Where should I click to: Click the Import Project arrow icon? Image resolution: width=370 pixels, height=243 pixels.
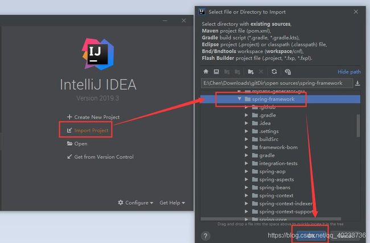click(x=69, y=130)
